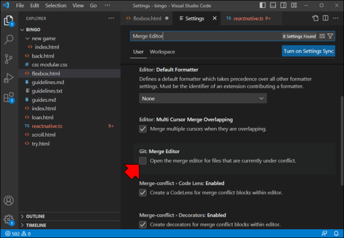Screen dimensions: 344x238
Task: Uncheck Multi Cursor Merge Overlapping
Action: pyautogui.click(x=143, y=129)
